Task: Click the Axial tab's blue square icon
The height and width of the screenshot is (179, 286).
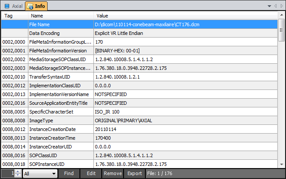Action: [x=7, y=6]
